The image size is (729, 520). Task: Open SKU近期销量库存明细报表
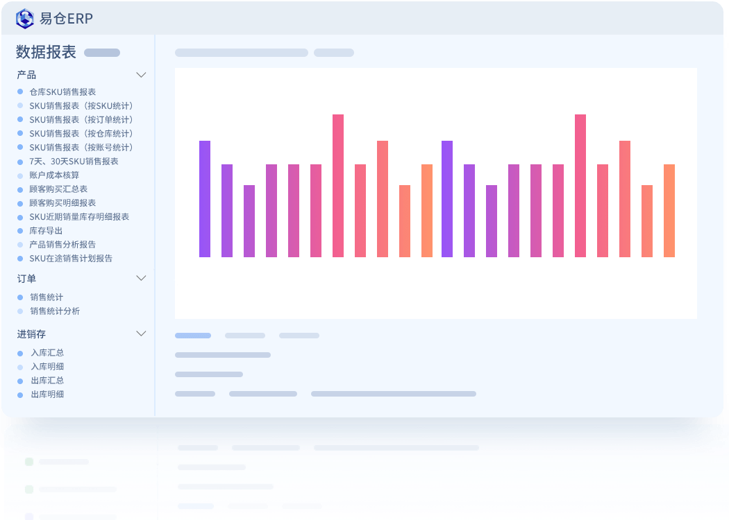tap(79, 217)
